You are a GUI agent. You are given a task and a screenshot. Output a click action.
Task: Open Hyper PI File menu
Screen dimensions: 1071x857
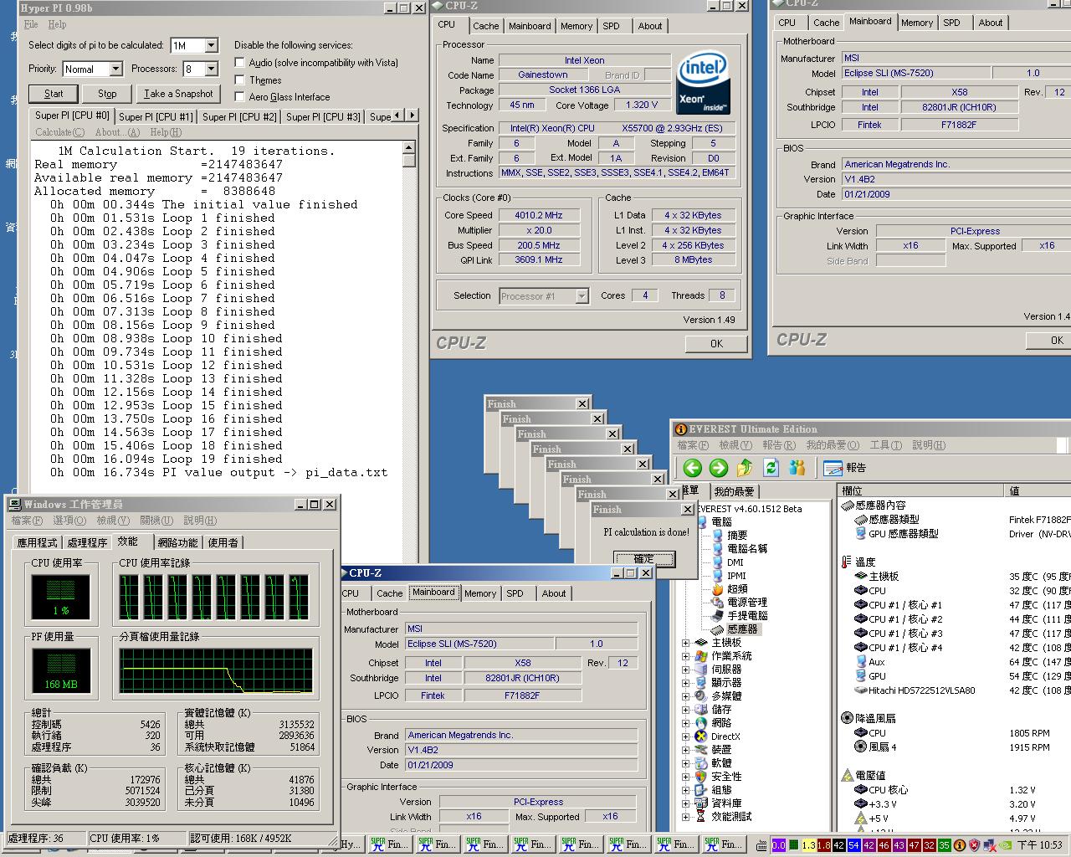point(31,24)
